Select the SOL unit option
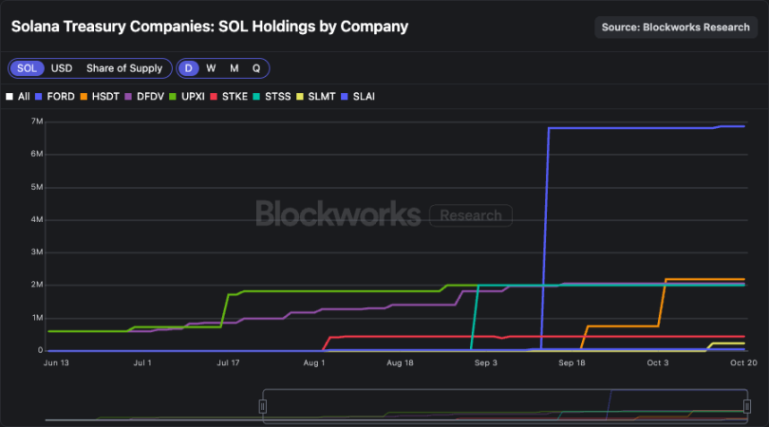This screenshot has height=427, width=769. tap(28, 68)
